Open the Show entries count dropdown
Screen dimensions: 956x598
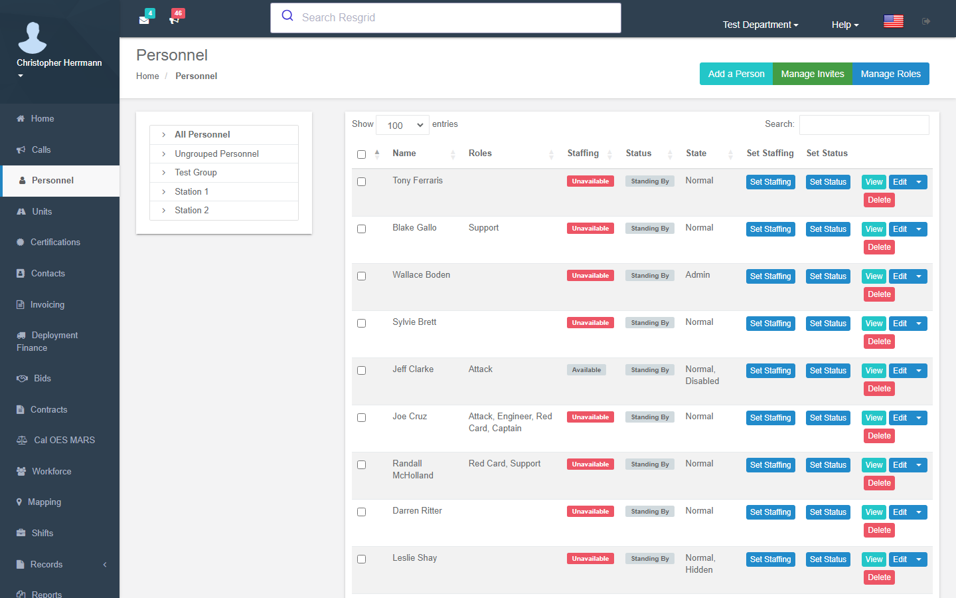point(402,125)
